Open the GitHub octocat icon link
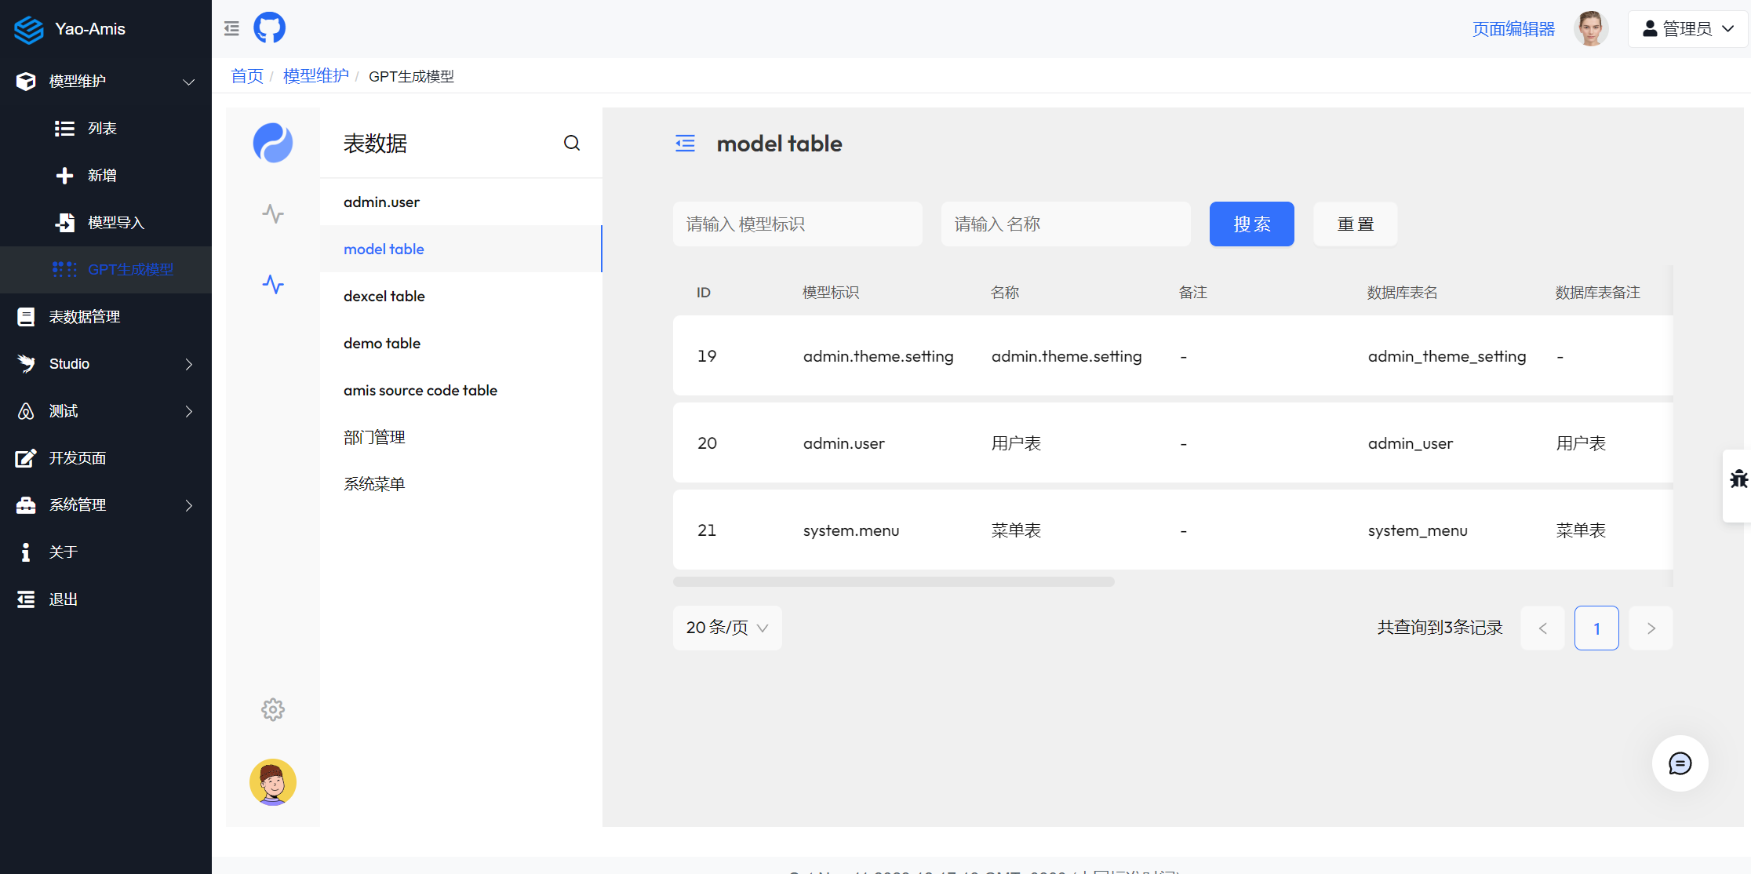1751x874 pixels. (x=269, y=28)
